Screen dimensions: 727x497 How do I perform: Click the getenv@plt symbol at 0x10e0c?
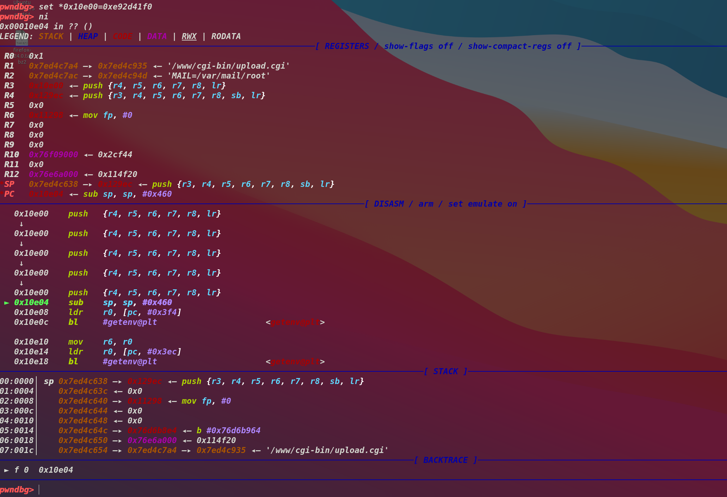(x=130, y=322)
